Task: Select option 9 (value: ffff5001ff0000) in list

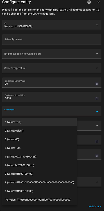Action: [x=40, y=191]
